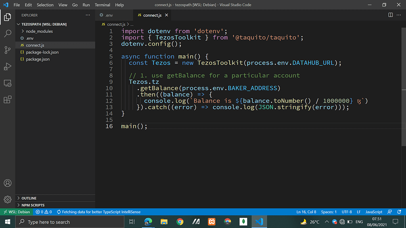Open Microsoft Edge from the taskbar
Screen dimensions: 406x228
(148, 222)
